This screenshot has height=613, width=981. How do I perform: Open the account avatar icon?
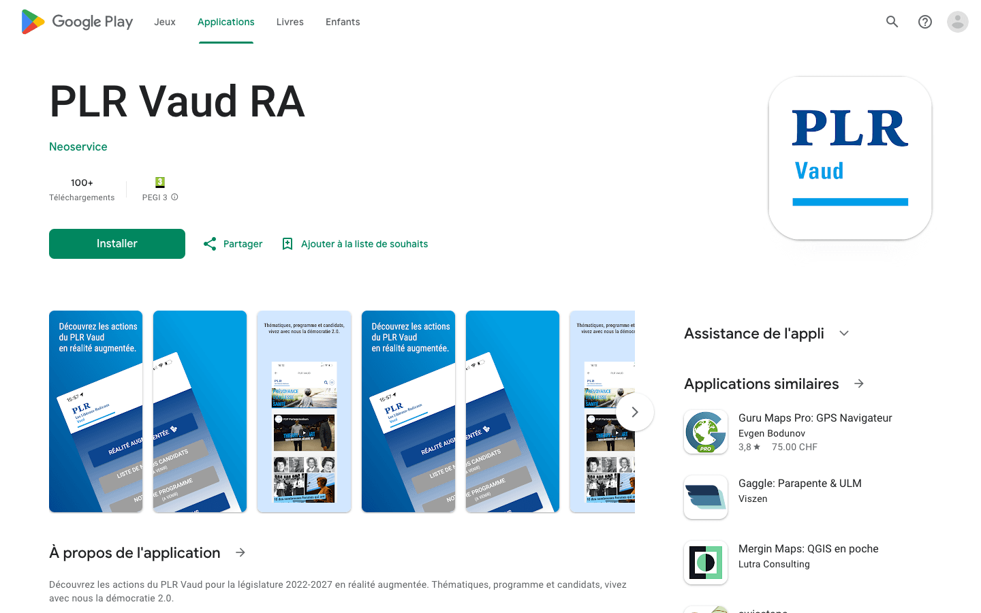(957, 21)
